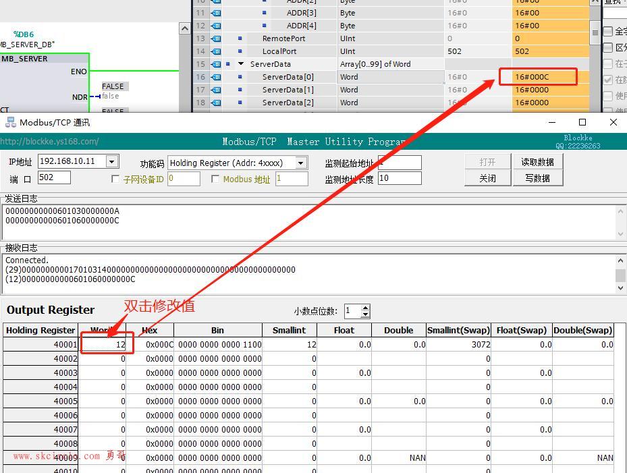Click the tag icon on row 11
This screenshot has width=627, height=473.
[x=216, y=13]
